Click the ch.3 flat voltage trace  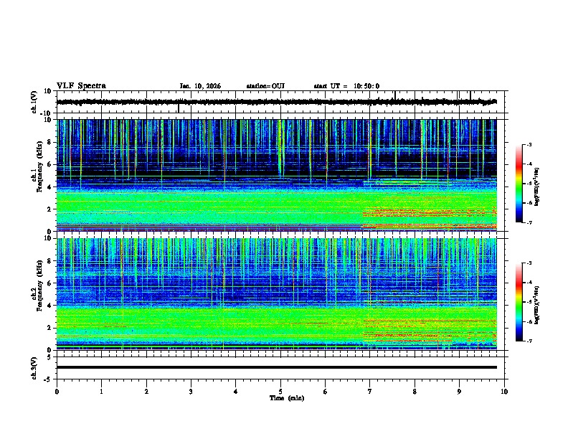coord(276,367)
